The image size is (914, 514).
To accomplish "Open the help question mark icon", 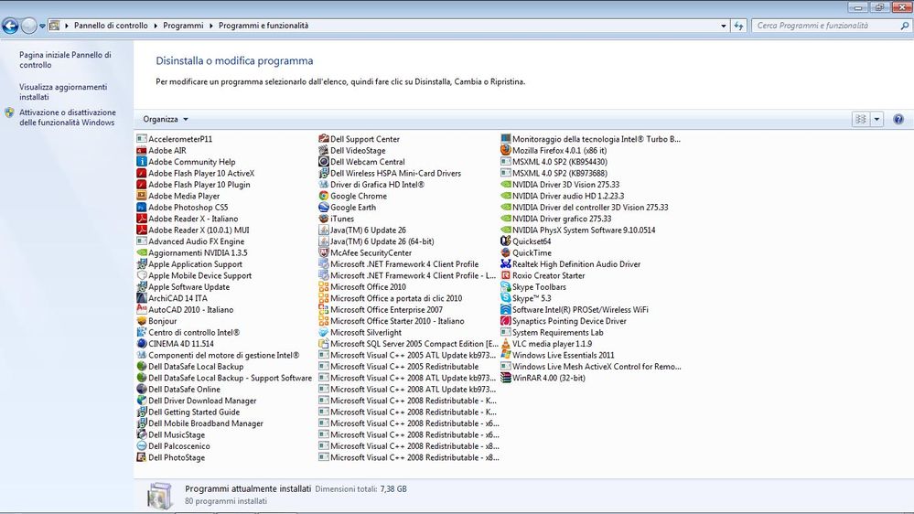I will coord(898,120).
